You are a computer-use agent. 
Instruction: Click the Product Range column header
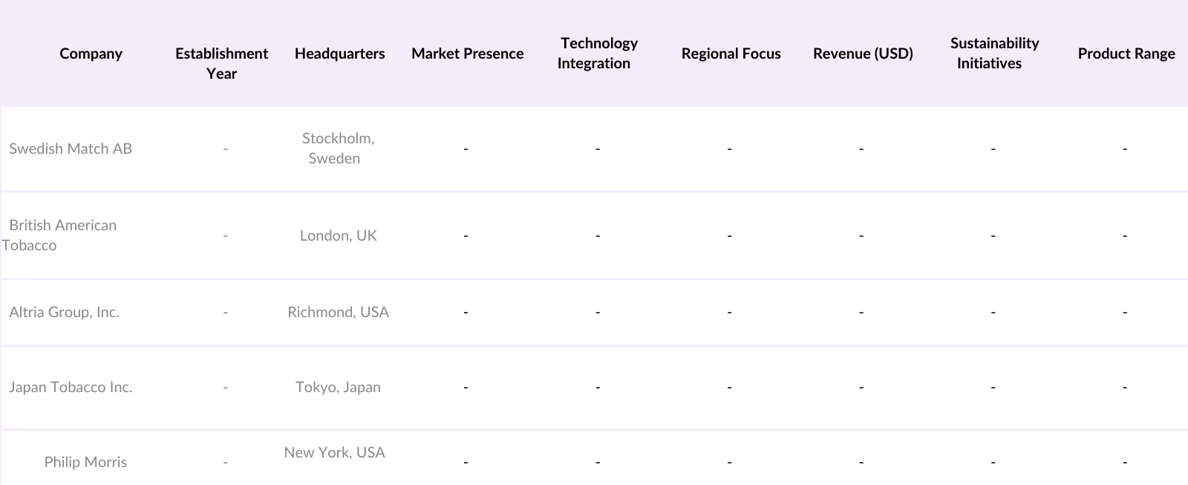click(x=1126, y=53)
